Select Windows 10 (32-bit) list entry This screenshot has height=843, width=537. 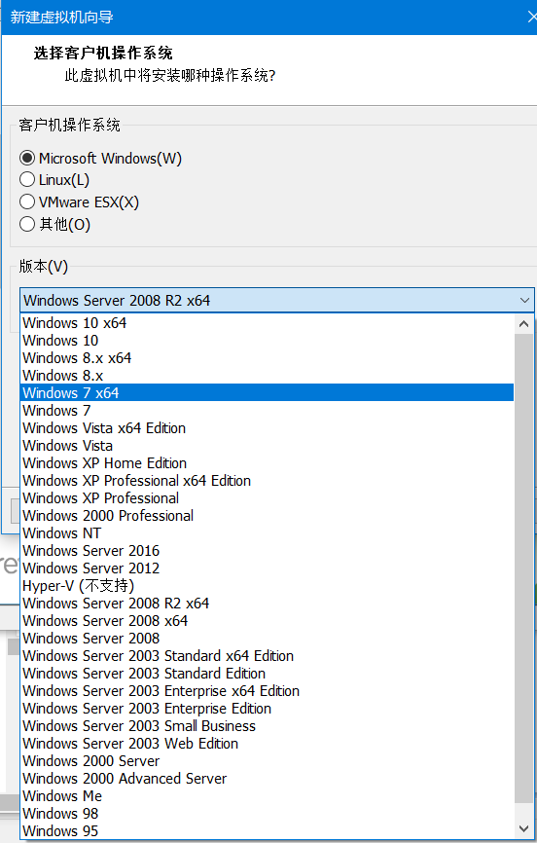pyautogui.click(x=268, y=341)
